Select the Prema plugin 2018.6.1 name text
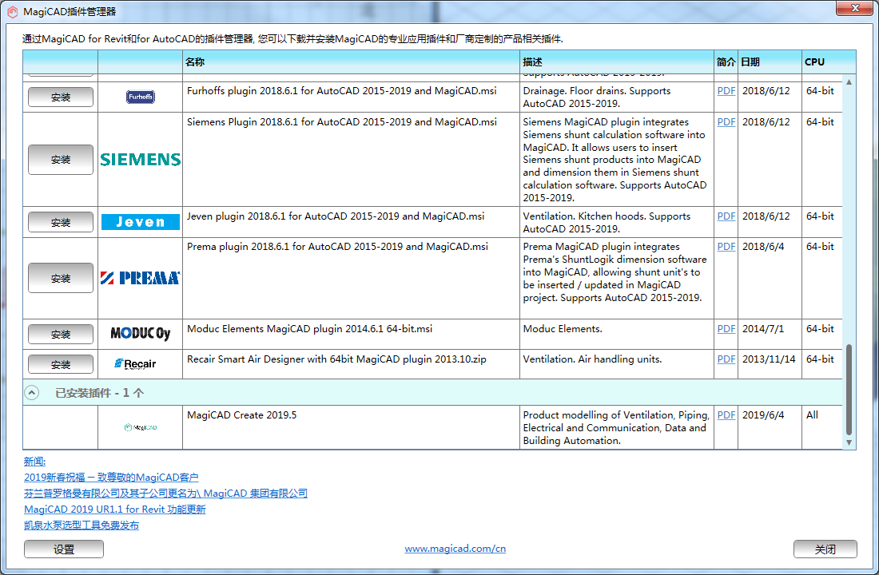Screen dimensions: 879x575 tap(337, 246)
